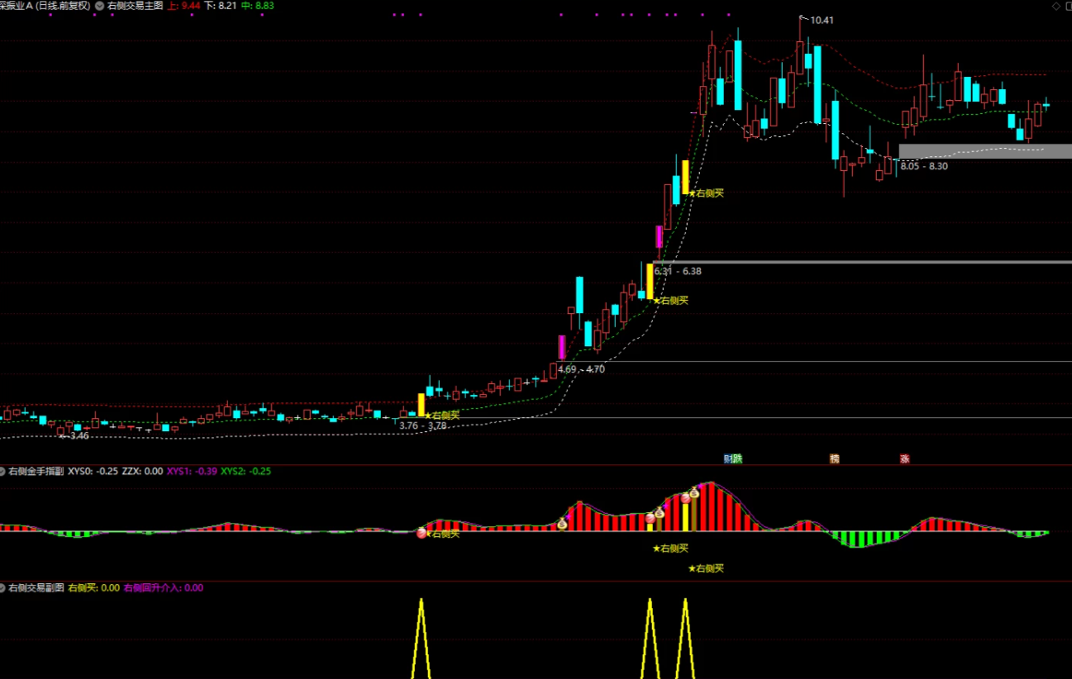Click the 10.41 high price label
This screenshot has height=679, width=1072.
pyautogui.click(x=822, y=20)
